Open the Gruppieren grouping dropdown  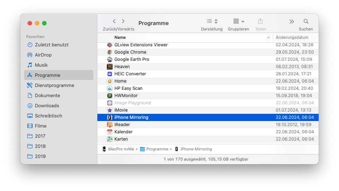click(239, 21)
